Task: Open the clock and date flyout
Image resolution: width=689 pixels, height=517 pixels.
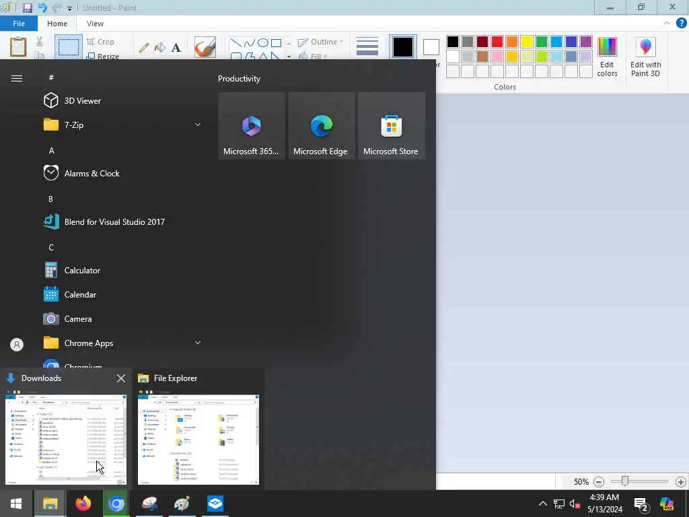Action: [x=605, y=504]
